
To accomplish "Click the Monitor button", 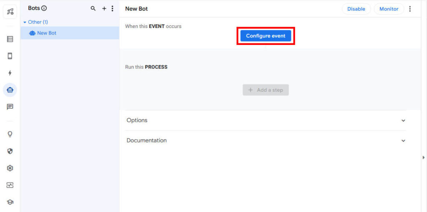I will click(389, 9).
